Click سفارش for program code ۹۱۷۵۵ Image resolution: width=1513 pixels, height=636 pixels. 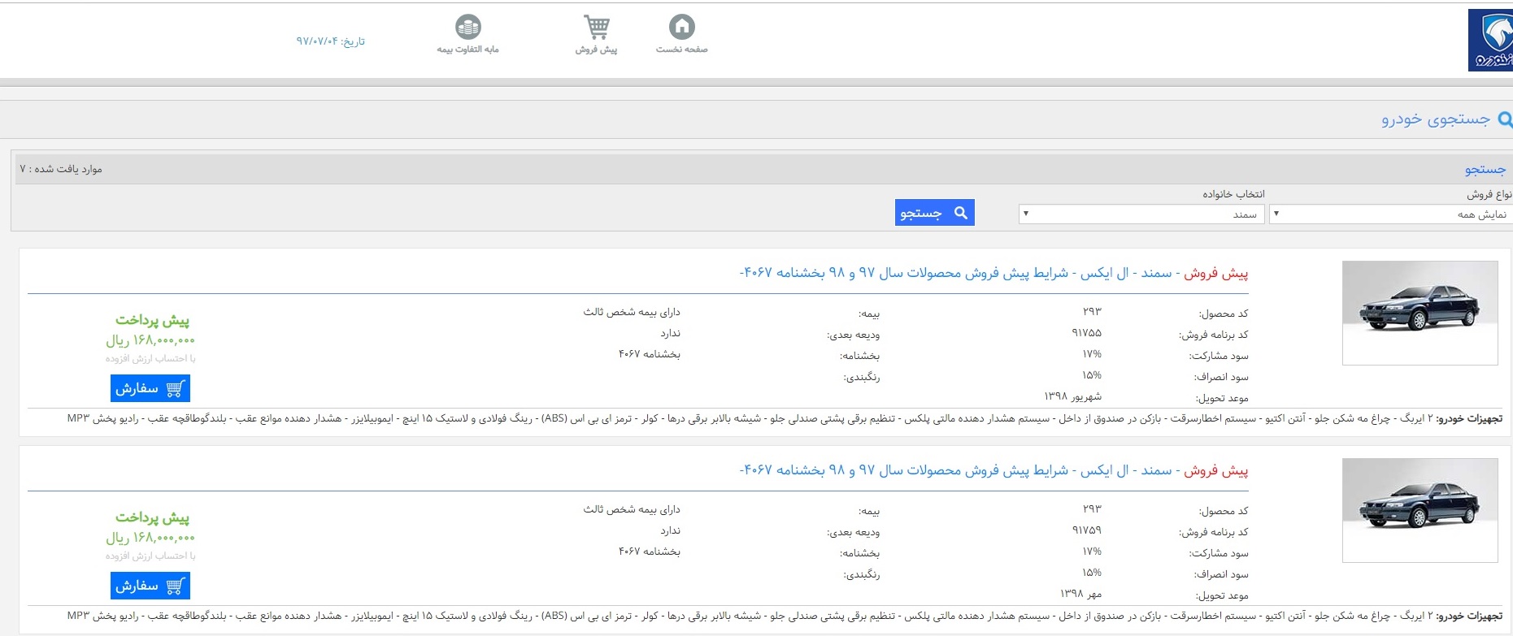coord(150,388)
